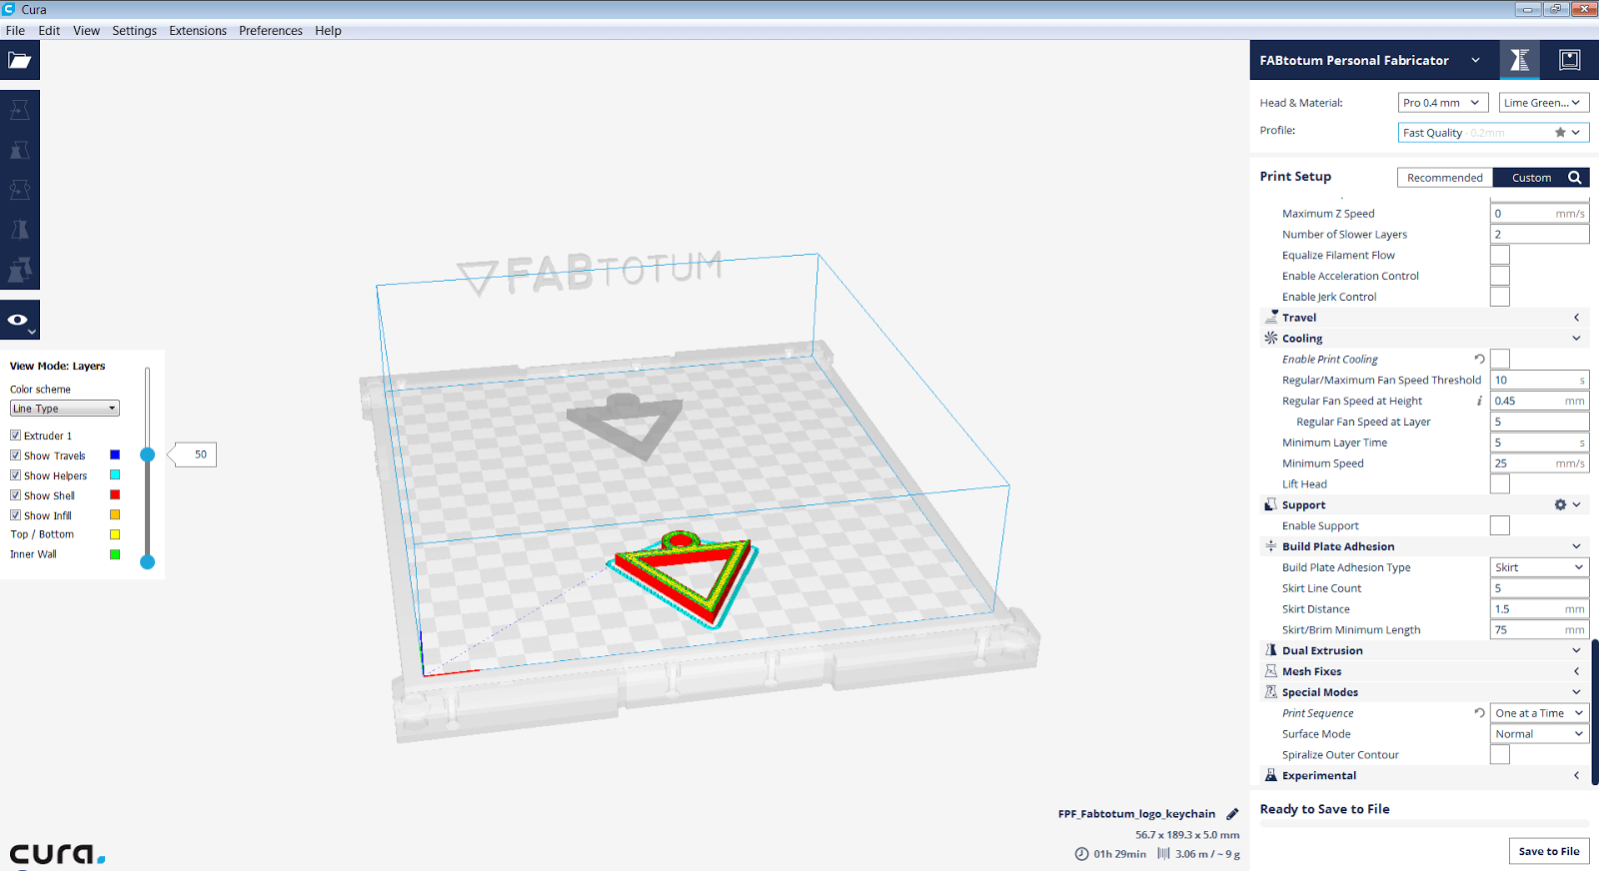The width and height of the screenshot is (1599, 871).
Task: Click the Special Modes category icon
Action: tap(1271, 692)
